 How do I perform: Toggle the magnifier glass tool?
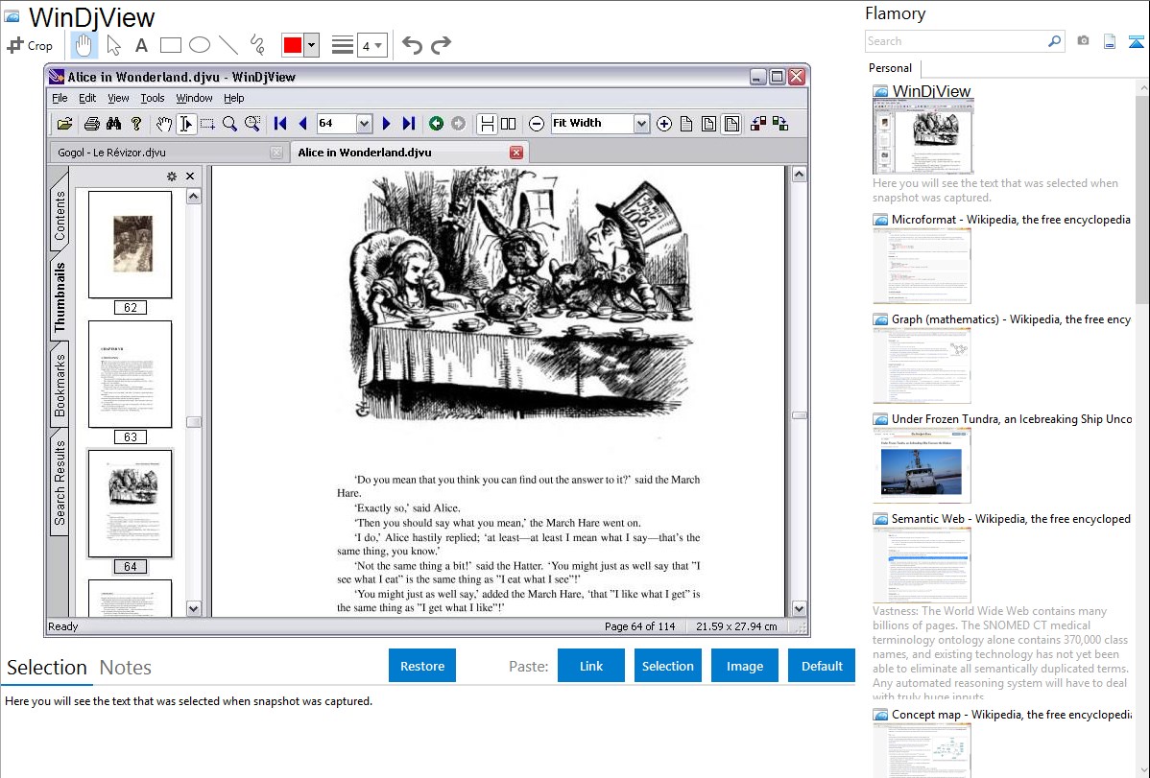[x=229, y=123]
